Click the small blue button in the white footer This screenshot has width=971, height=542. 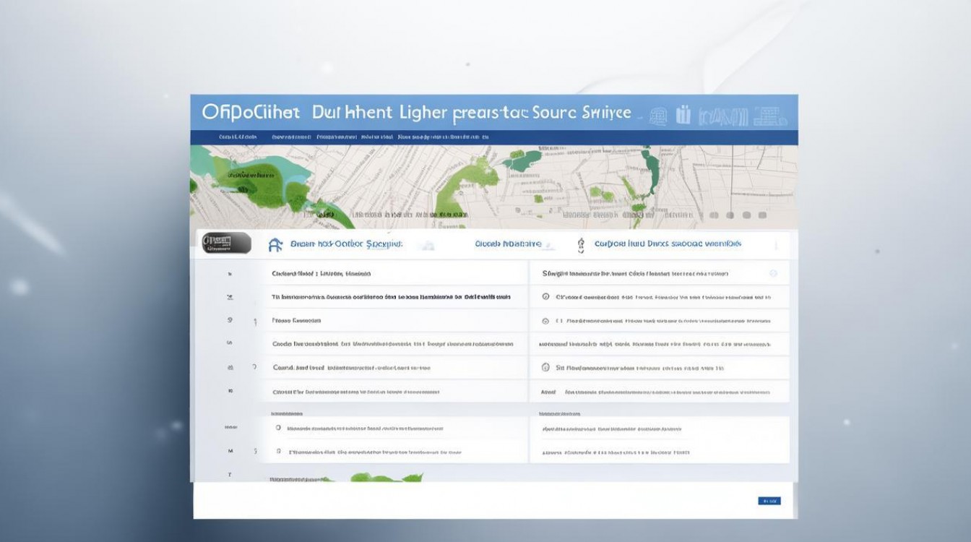pyautogui.click(x=769, y=501)
